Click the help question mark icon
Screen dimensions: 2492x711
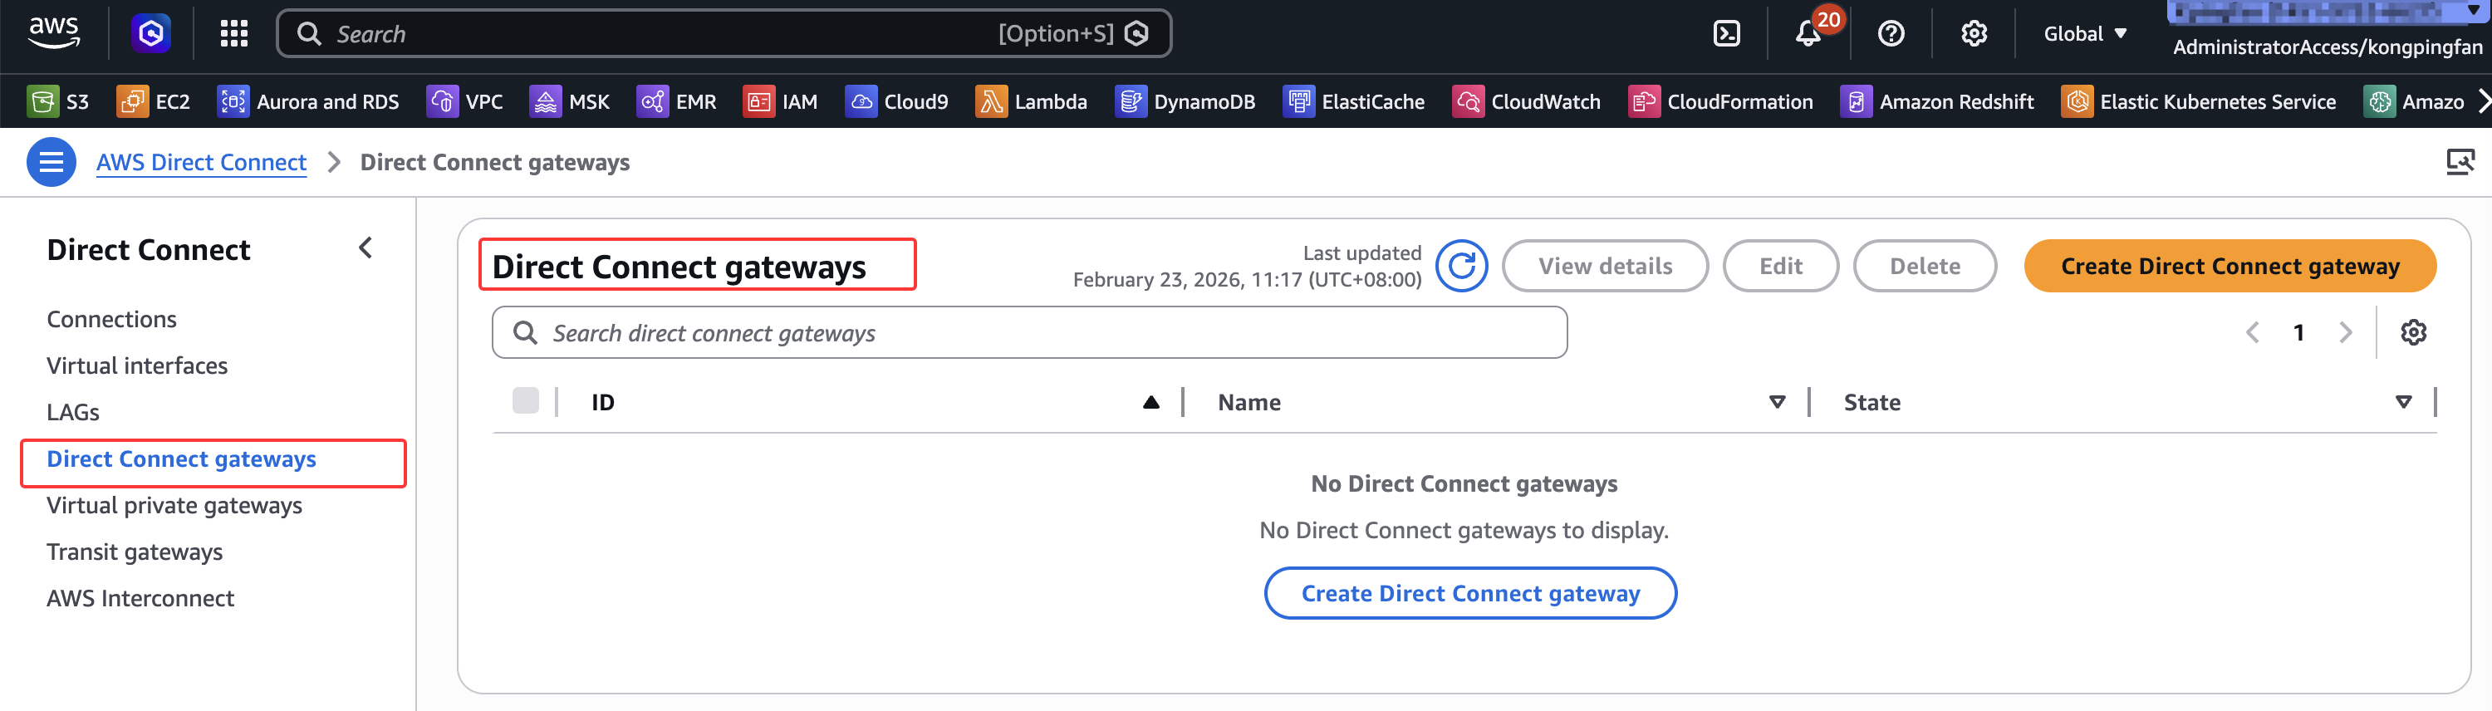pos(1891,34)
